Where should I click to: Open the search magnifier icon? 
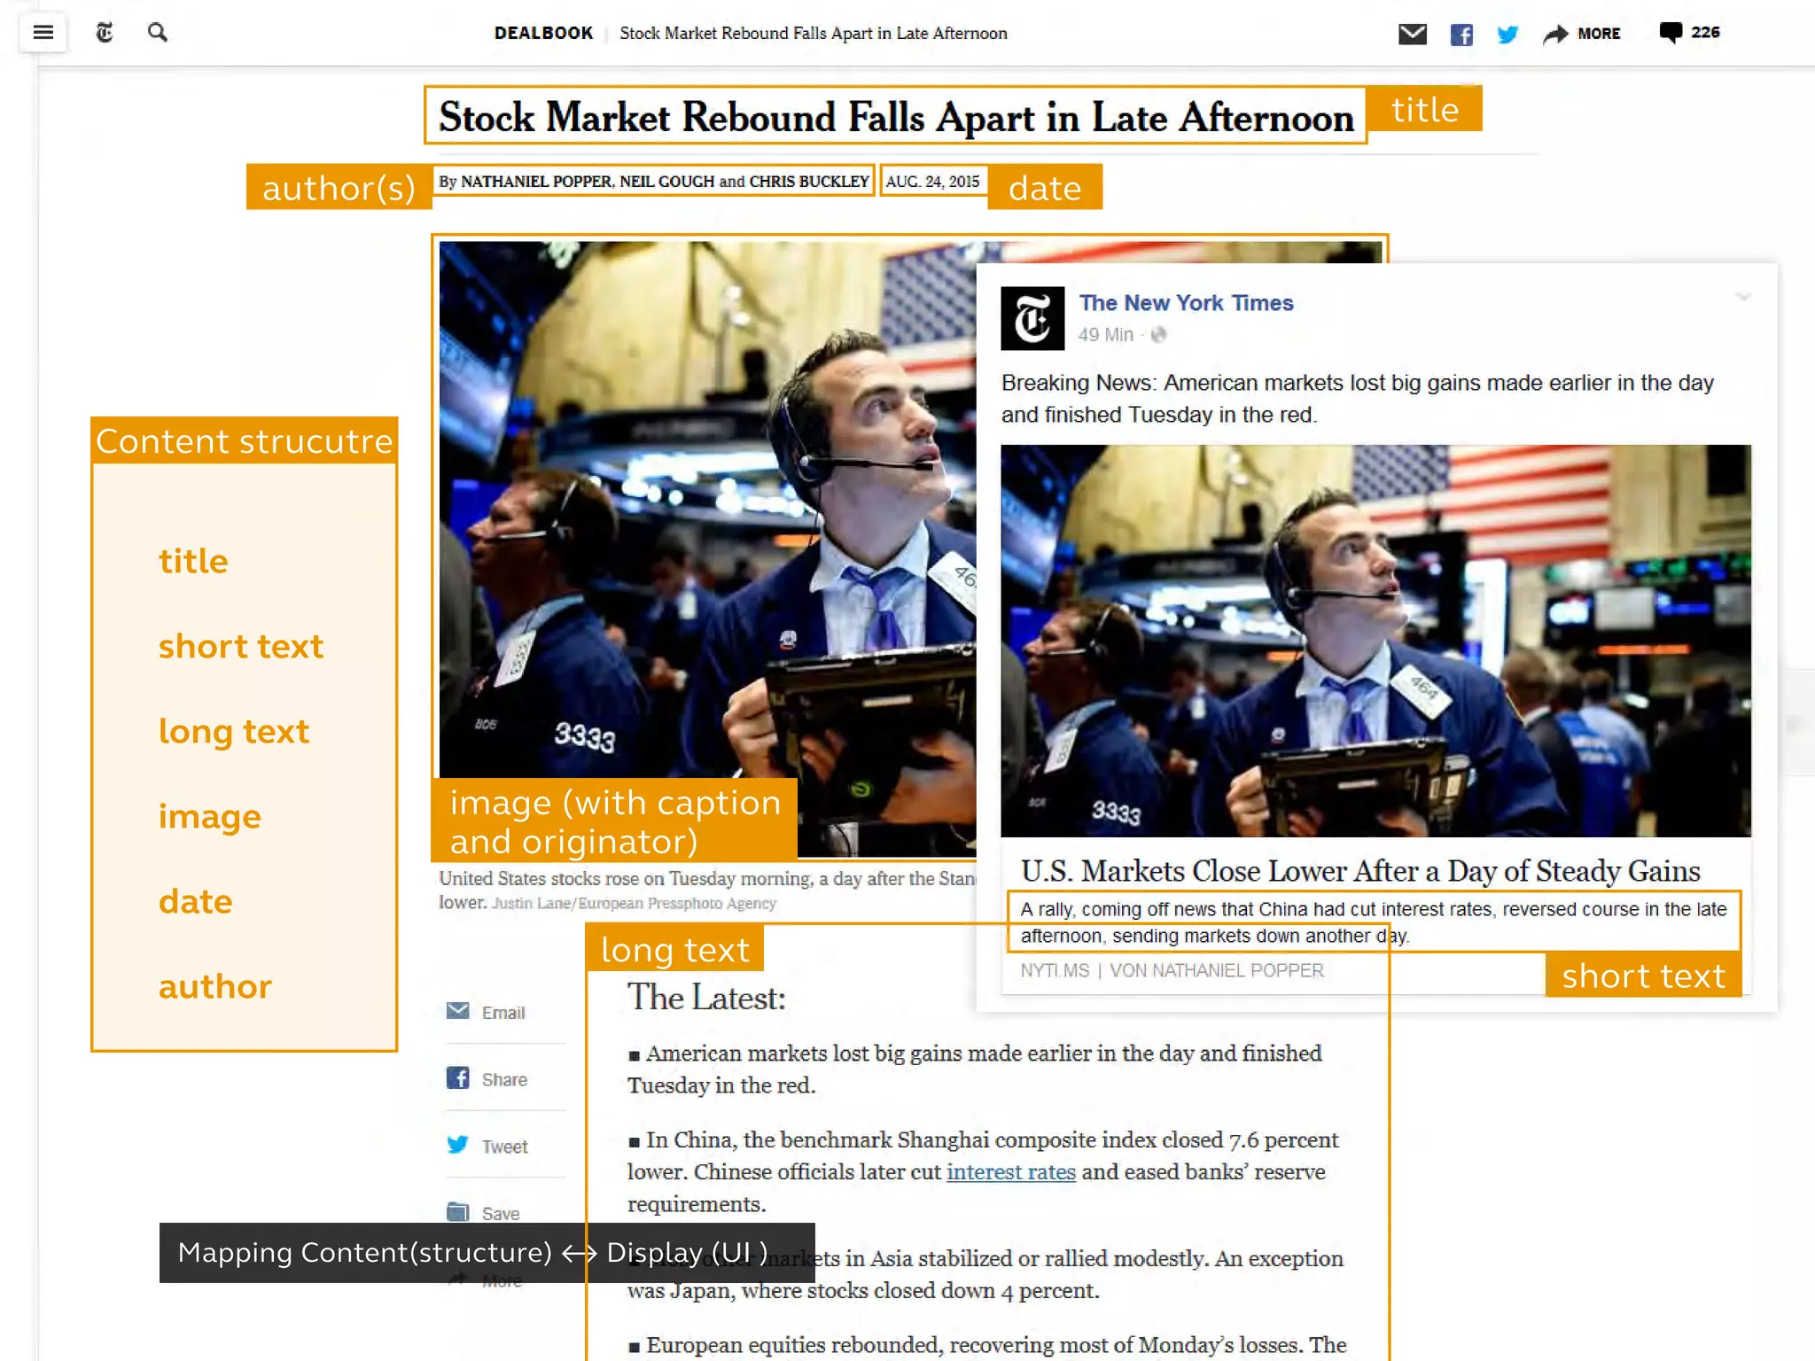tap(158, 33)
